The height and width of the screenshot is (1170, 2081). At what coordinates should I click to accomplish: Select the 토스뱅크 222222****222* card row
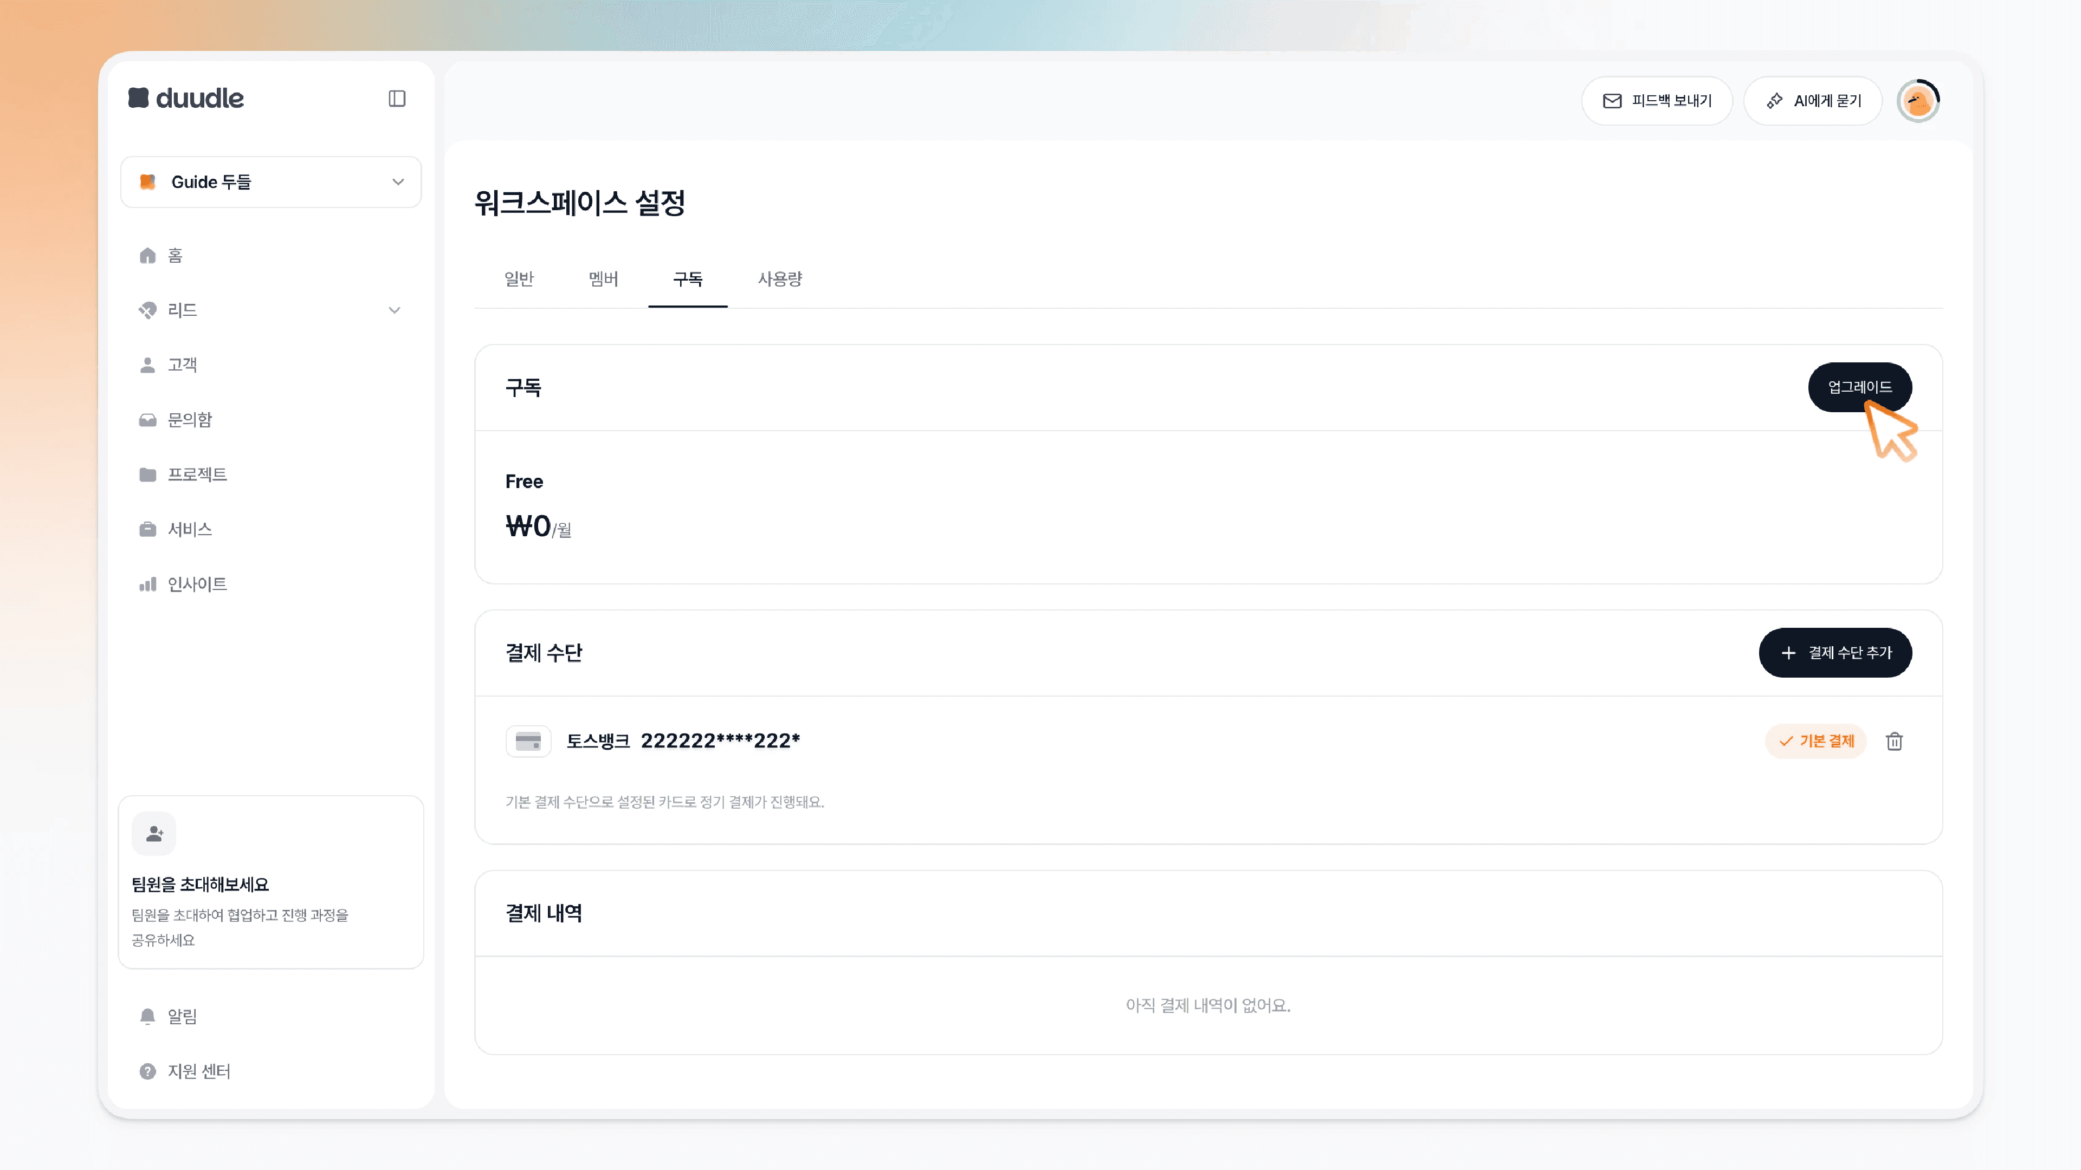[x=1208, y=741]
